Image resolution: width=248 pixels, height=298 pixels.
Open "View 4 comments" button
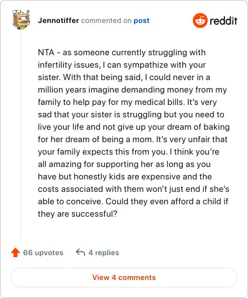point(124,278)
